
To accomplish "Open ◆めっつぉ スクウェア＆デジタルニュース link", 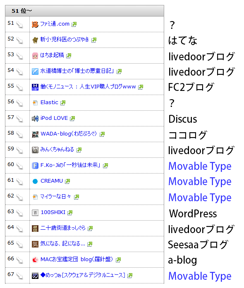I will 83,275.
